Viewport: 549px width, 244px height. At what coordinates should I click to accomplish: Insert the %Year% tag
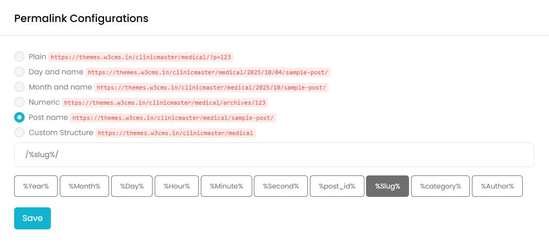(36, 186)
